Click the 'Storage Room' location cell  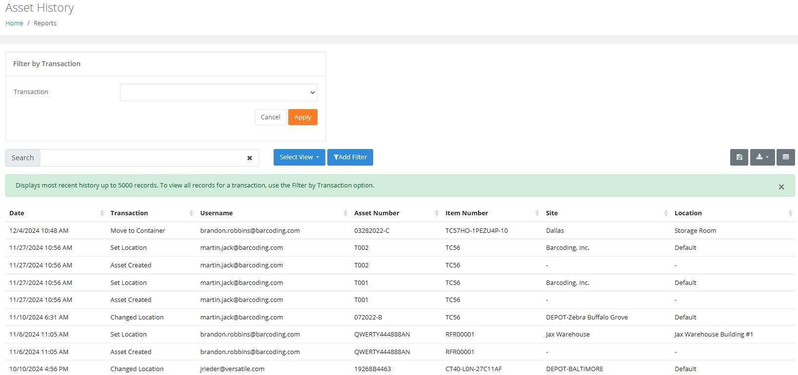point(695,231)
